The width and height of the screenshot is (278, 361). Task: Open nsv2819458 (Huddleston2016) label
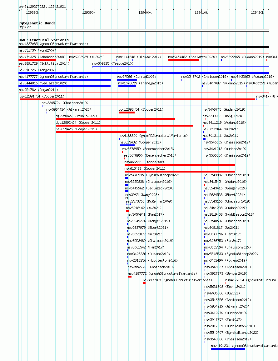[x=229, y=215]
